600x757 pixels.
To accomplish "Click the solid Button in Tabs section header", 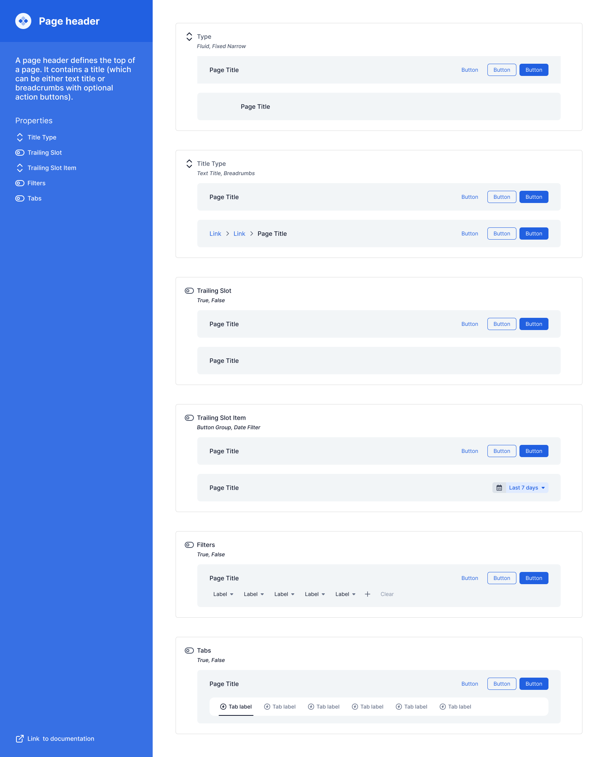I will [x=534, y=684].
